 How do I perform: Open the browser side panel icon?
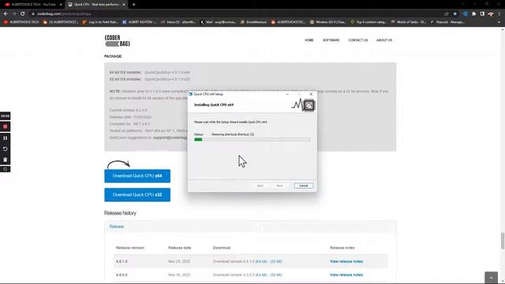482,14
